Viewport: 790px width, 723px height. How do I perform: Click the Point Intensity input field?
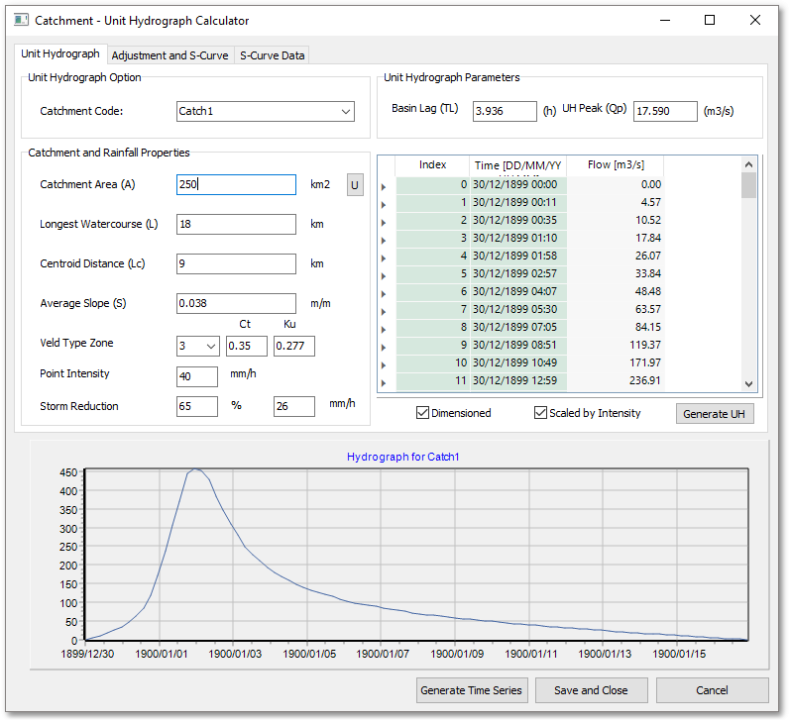pos(197,376)
